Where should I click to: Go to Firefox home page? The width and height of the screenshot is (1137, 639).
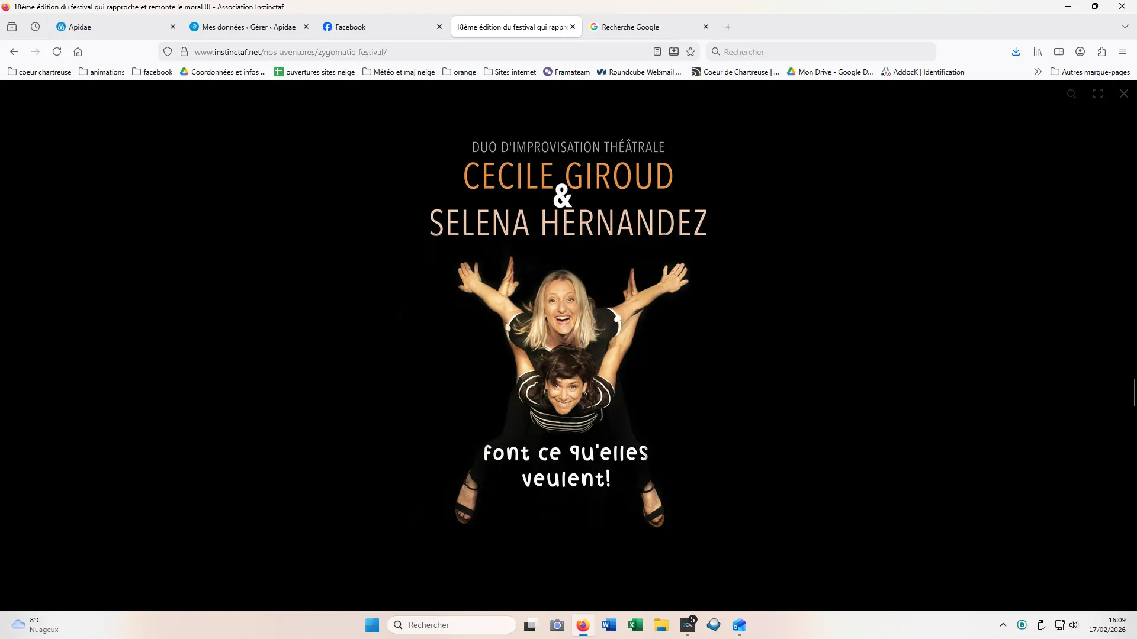click(x=78, y=52)
